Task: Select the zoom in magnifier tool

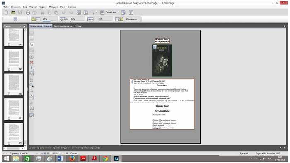Action: (31, 85)
